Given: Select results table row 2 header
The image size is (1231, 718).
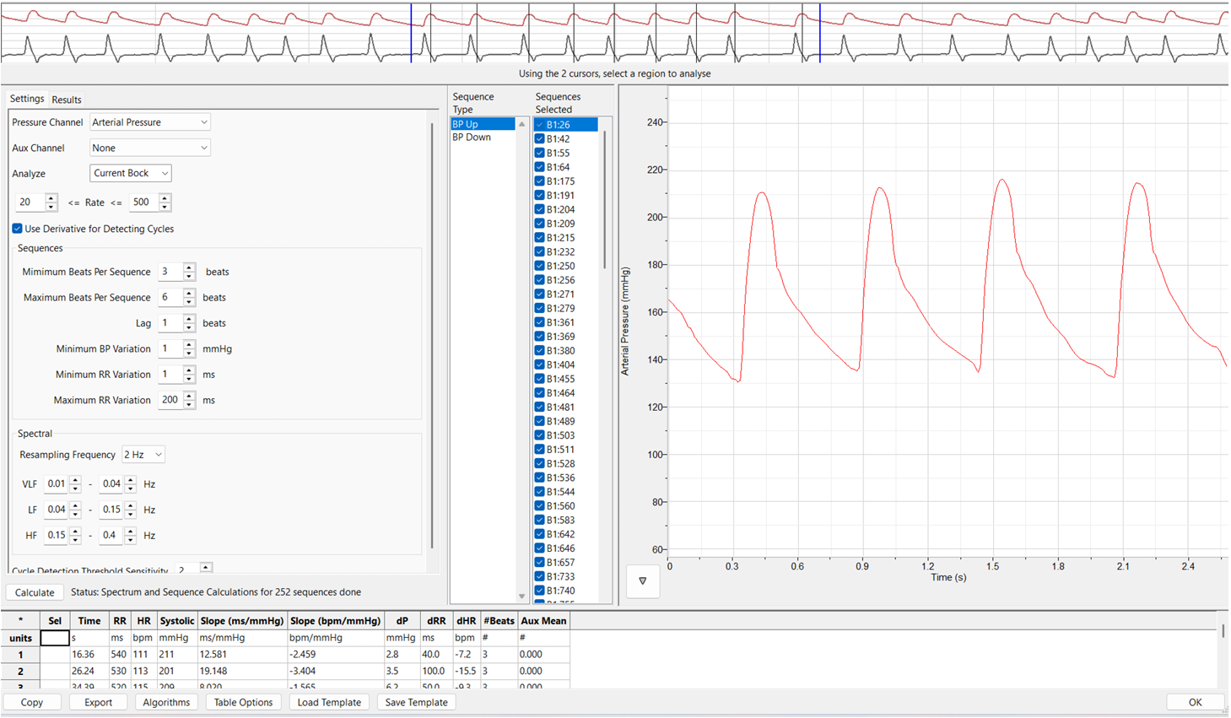Looking at the screenshot, I should [x=20, y=672].
